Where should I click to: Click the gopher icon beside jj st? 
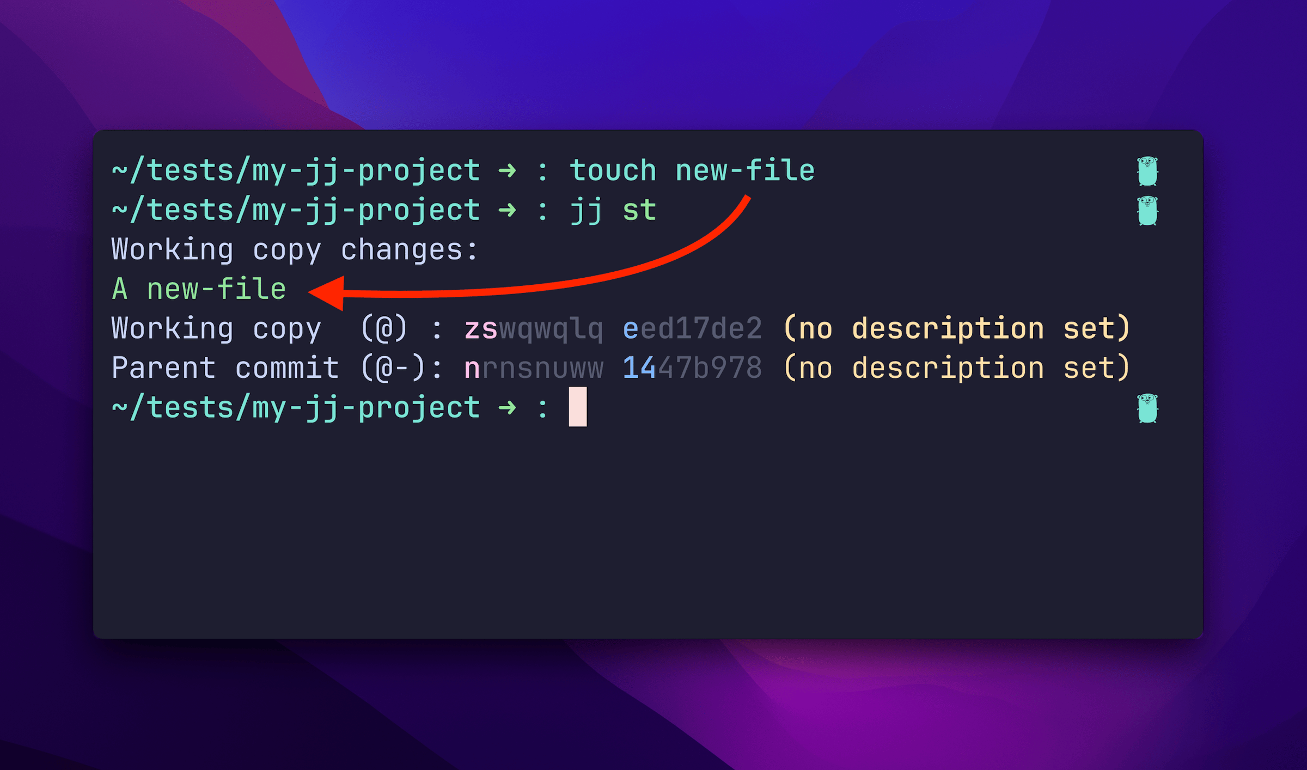[x=1147, y=211]
